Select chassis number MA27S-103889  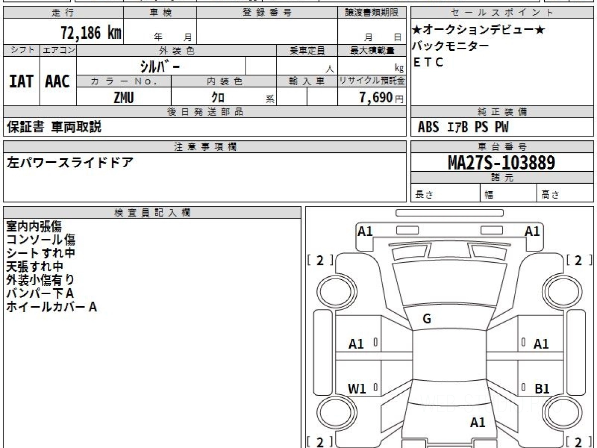501,162
